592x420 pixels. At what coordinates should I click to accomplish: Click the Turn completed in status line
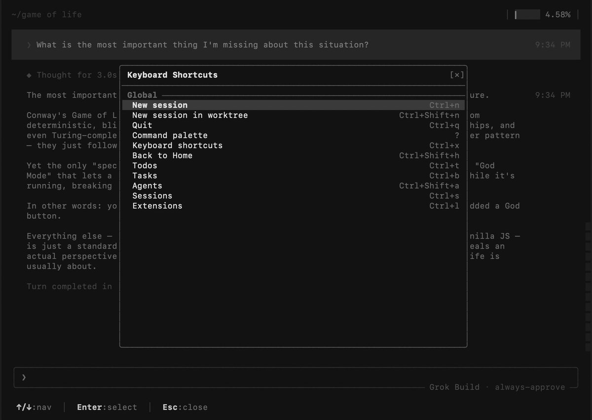[70, 286]
